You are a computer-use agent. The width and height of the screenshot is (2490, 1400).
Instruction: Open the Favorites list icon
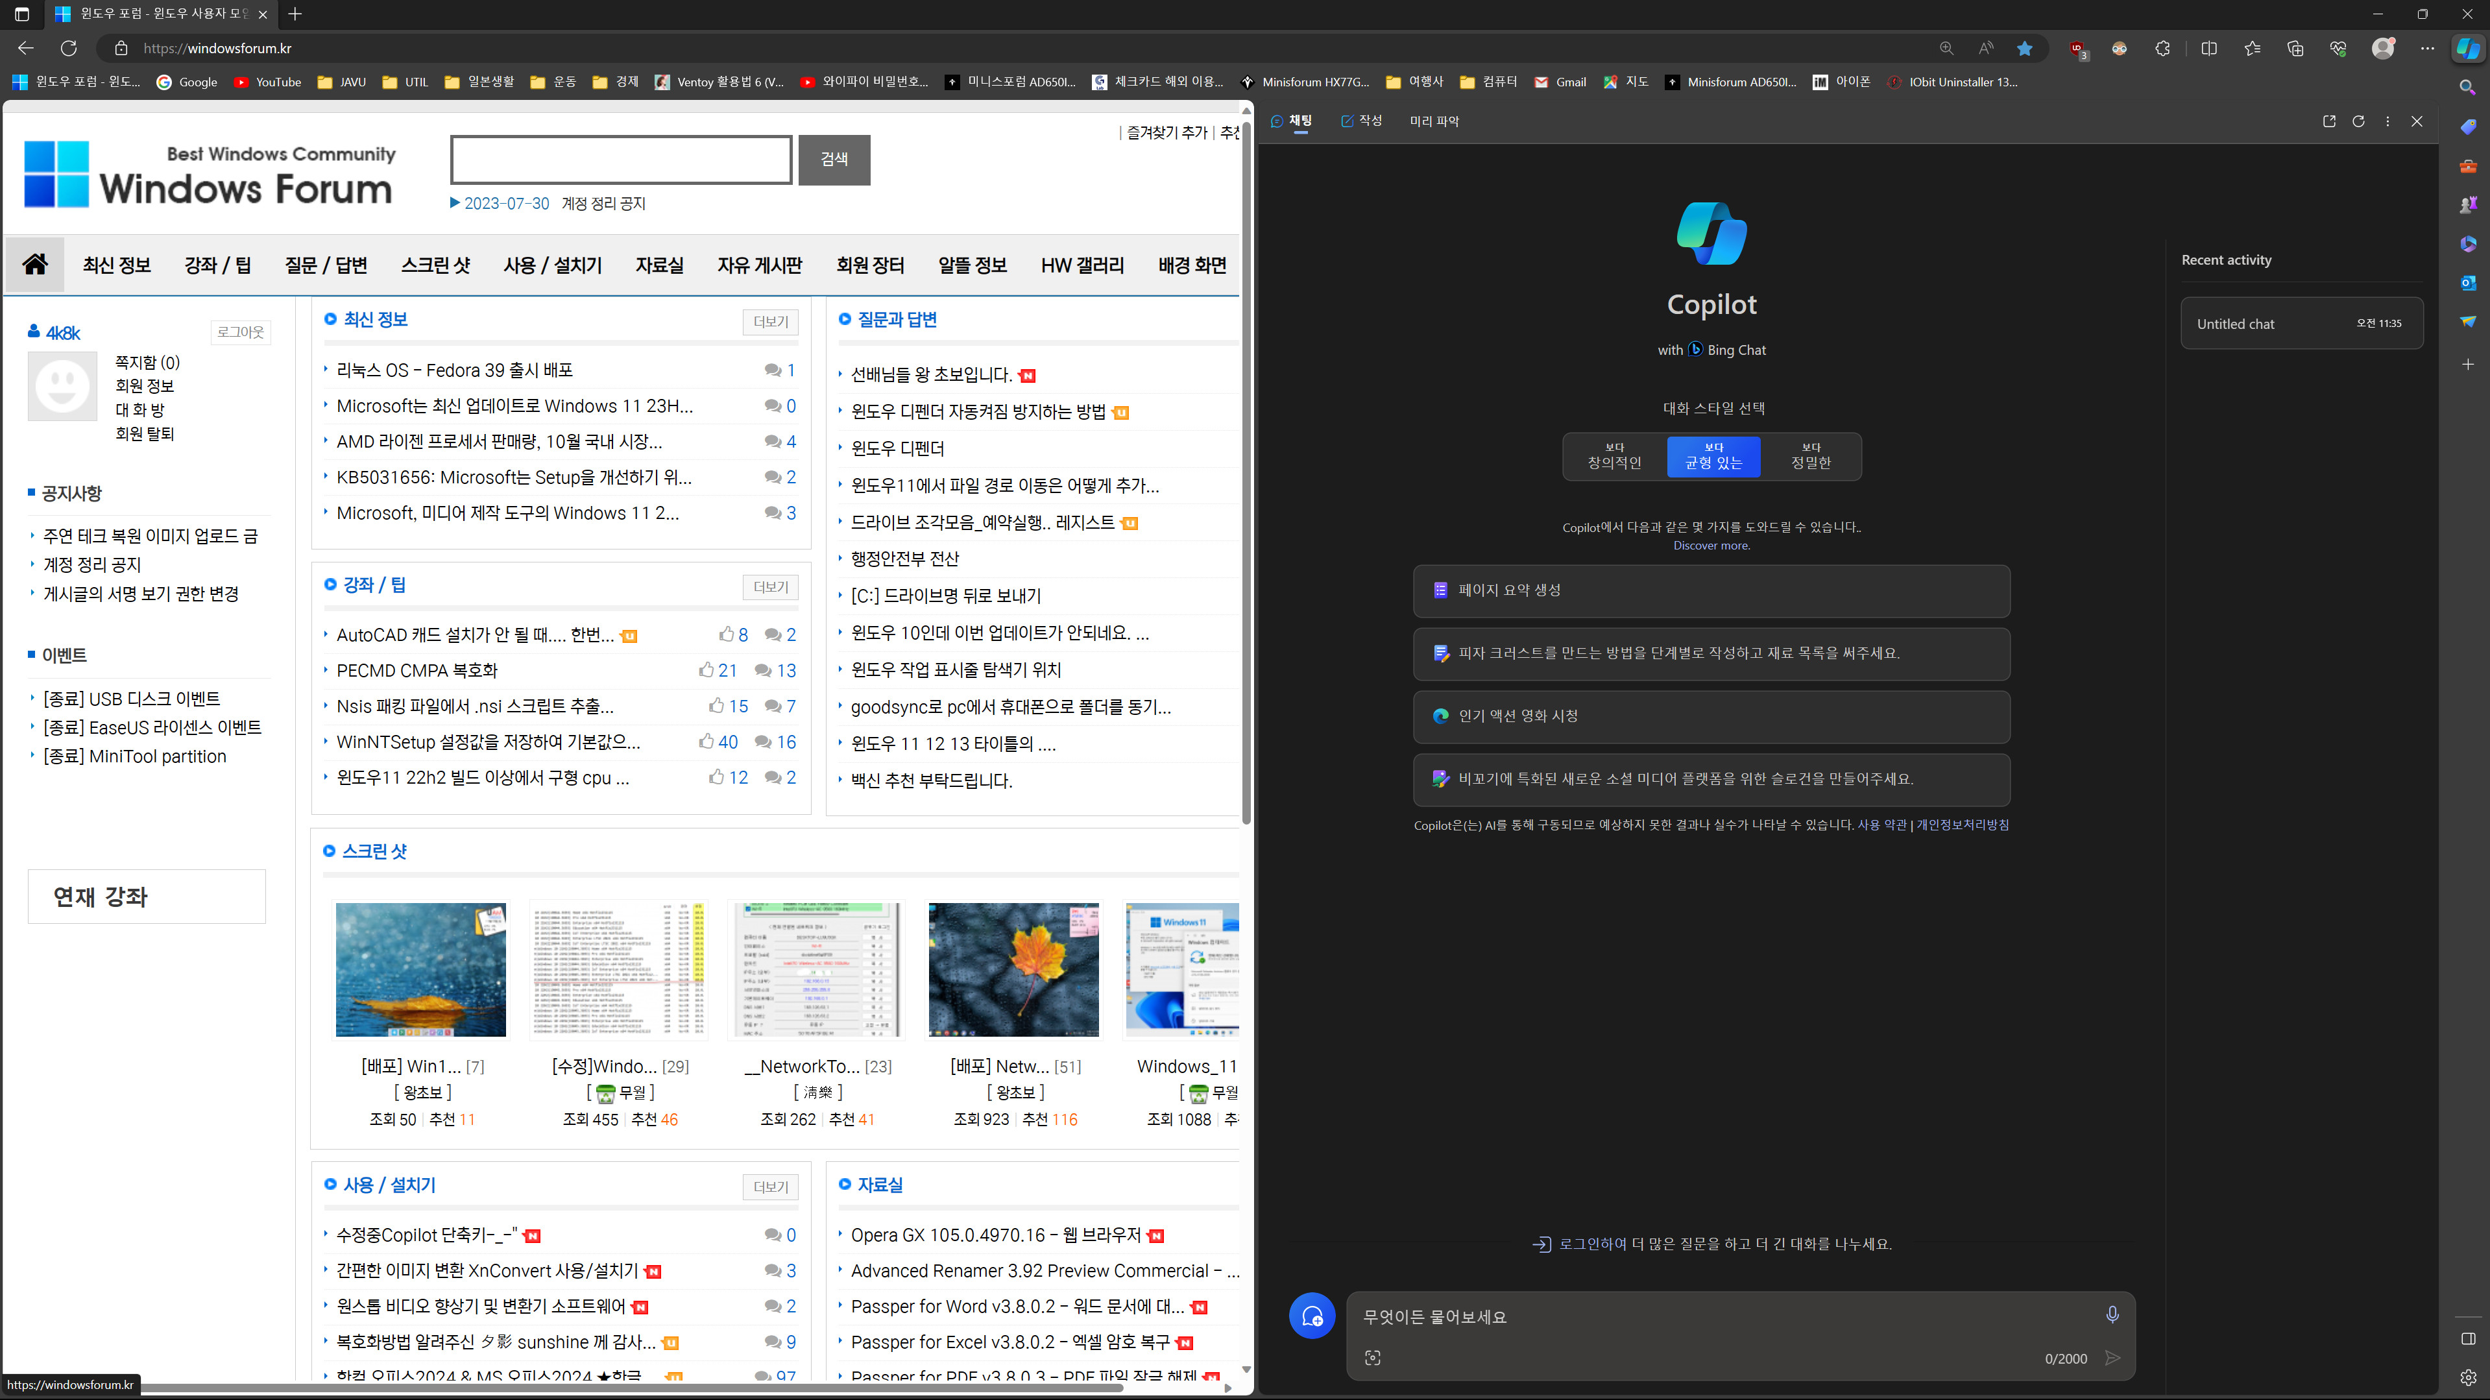2252,49
